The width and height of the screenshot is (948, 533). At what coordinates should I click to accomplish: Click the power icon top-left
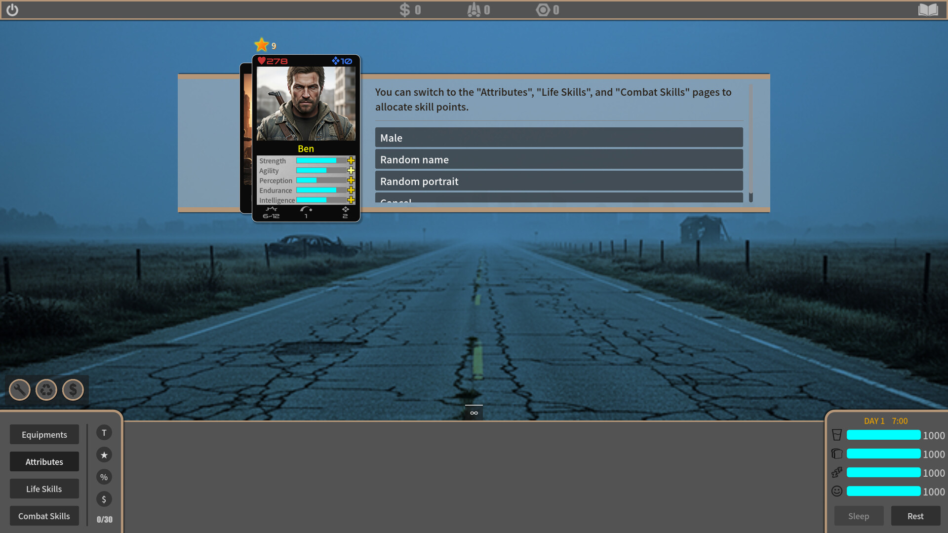[x=13, y=9]
